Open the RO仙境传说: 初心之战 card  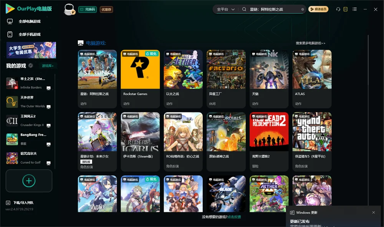[183, 141]
